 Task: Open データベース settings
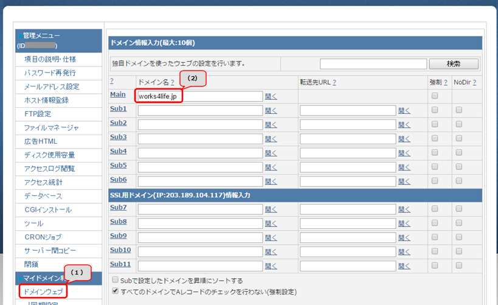pyautogui.click(x=43, y=196)
